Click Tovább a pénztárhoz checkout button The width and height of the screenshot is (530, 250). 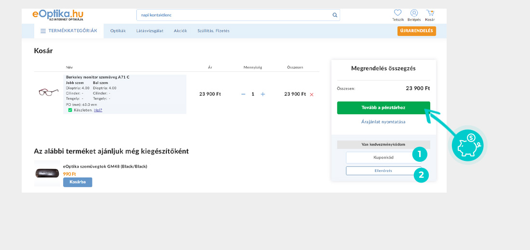tap(384, 108)
